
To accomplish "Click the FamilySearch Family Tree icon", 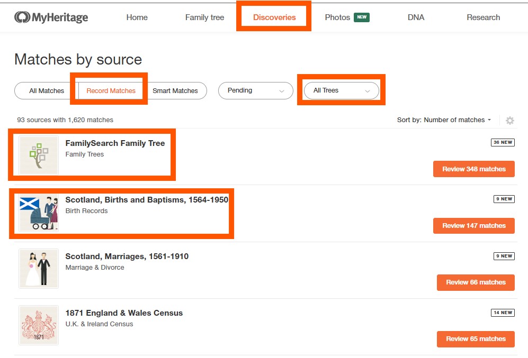I will (39, 155).
